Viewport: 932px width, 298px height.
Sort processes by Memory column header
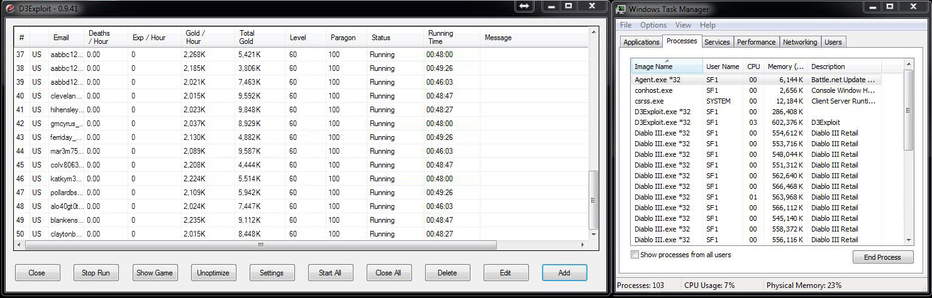click(785, 66)
